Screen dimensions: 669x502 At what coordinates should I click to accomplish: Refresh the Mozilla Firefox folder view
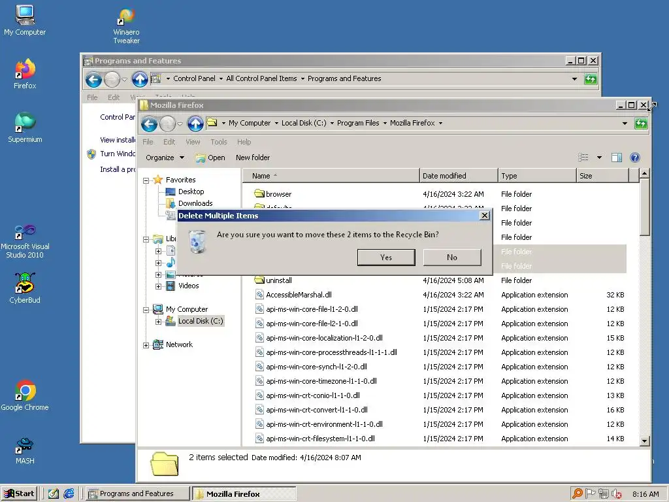[641, 124]
